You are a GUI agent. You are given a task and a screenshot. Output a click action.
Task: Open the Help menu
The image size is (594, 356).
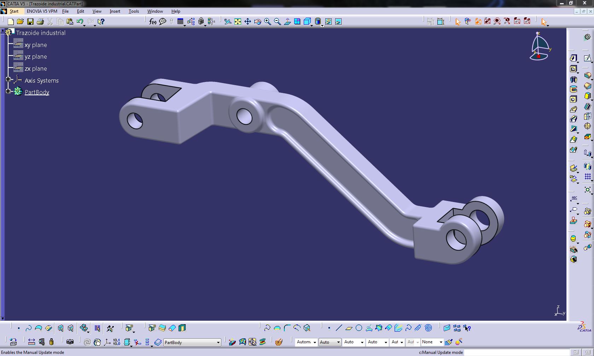(176, 11)
